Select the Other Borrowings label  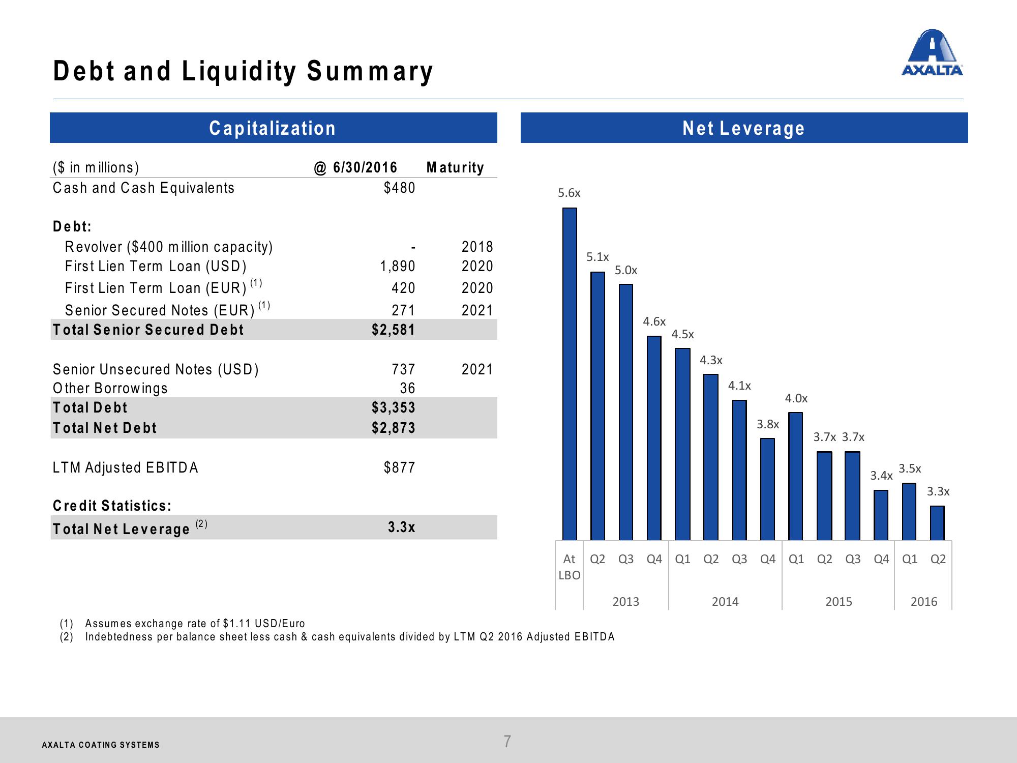110,388
